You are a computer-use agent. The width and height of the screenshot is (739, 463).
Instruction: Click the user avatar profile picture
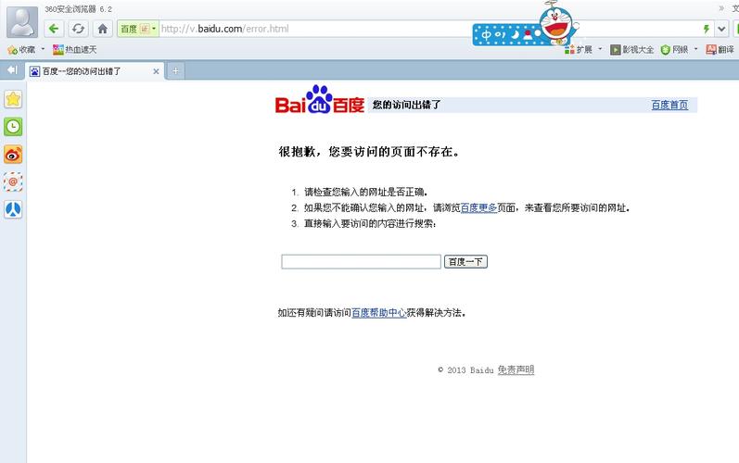[x=22, y=22]
